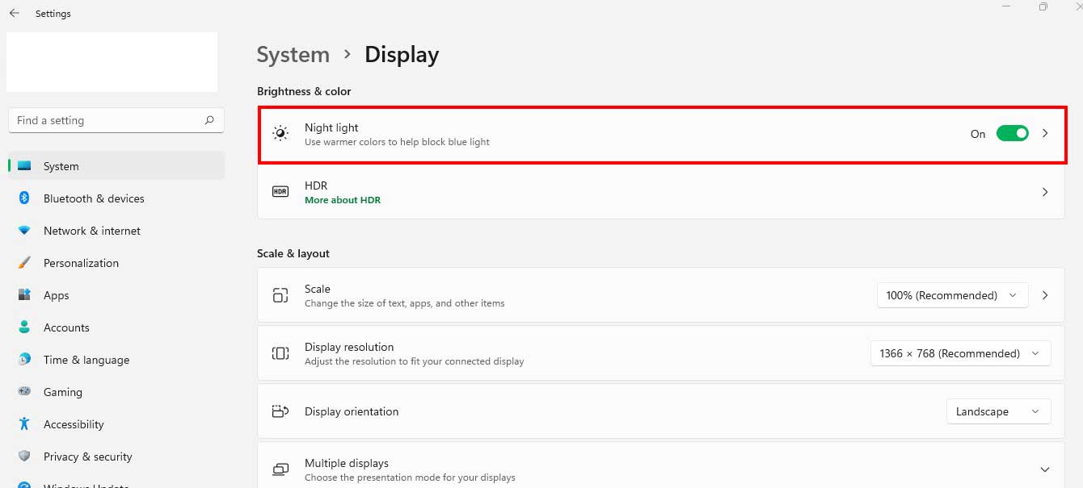This screenshot has width=1083, height=488.
Task: Open the More about HDR link
Action: tap(343, 199)
